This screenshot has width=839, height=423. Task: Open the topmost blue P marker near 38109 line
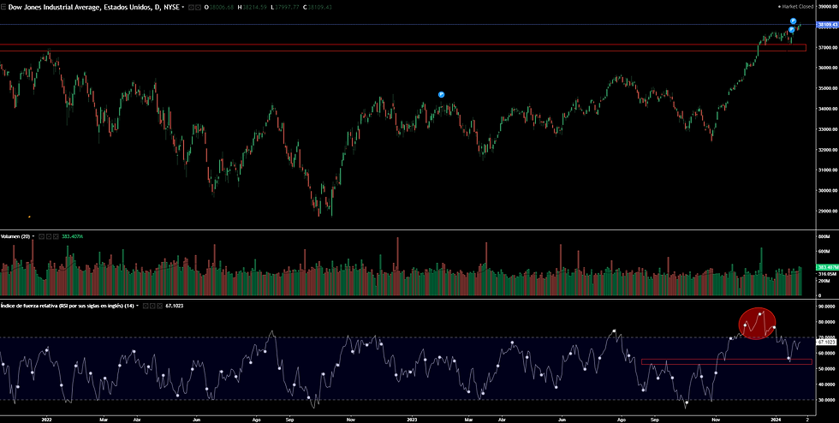coord(794,21)
